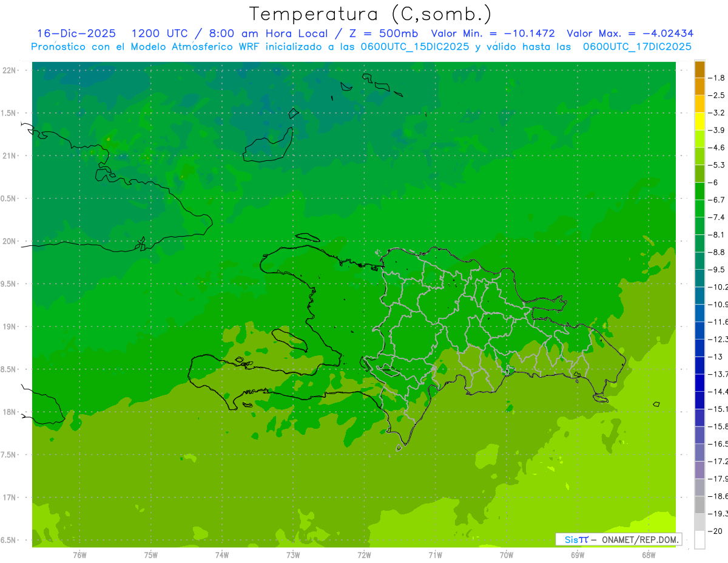This screenshot has height=563, width=728.
Task: Click the "71W" longitude label
Action: click(435, 555)
